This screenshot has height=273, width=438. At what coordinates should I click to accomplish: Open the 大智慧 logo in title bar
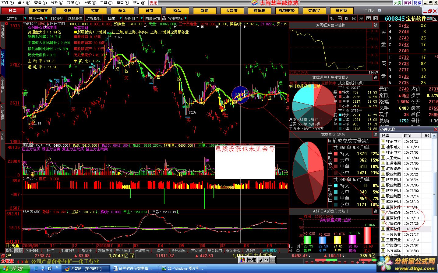point(254,3)
